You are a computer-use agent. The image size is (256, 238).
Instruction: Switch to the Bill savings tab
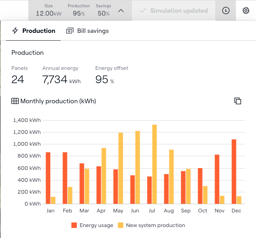pyautogui.click(x=88, y=31)
